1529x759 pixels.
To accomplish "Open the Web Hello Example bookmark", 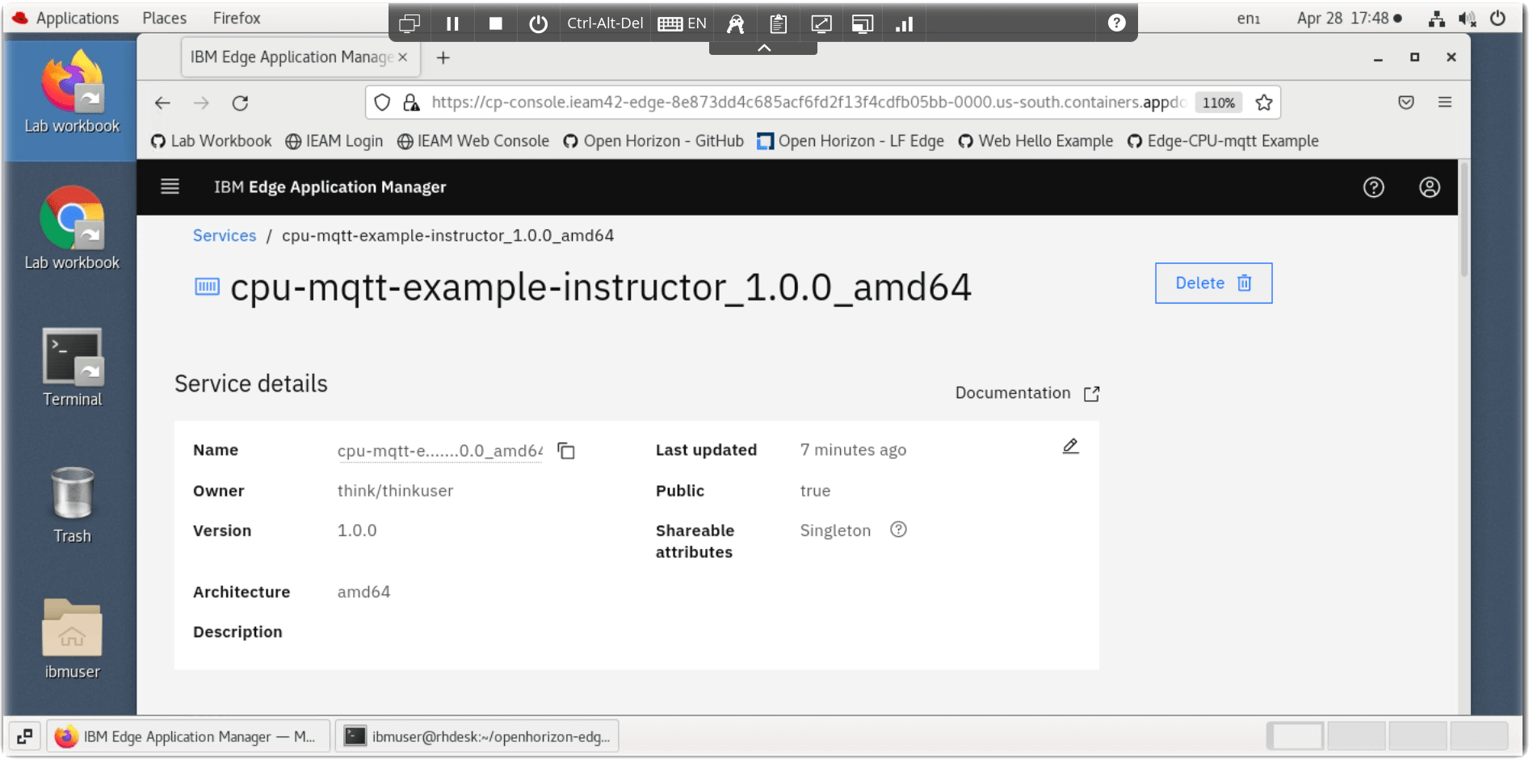I will click(x=1035, y=141).
